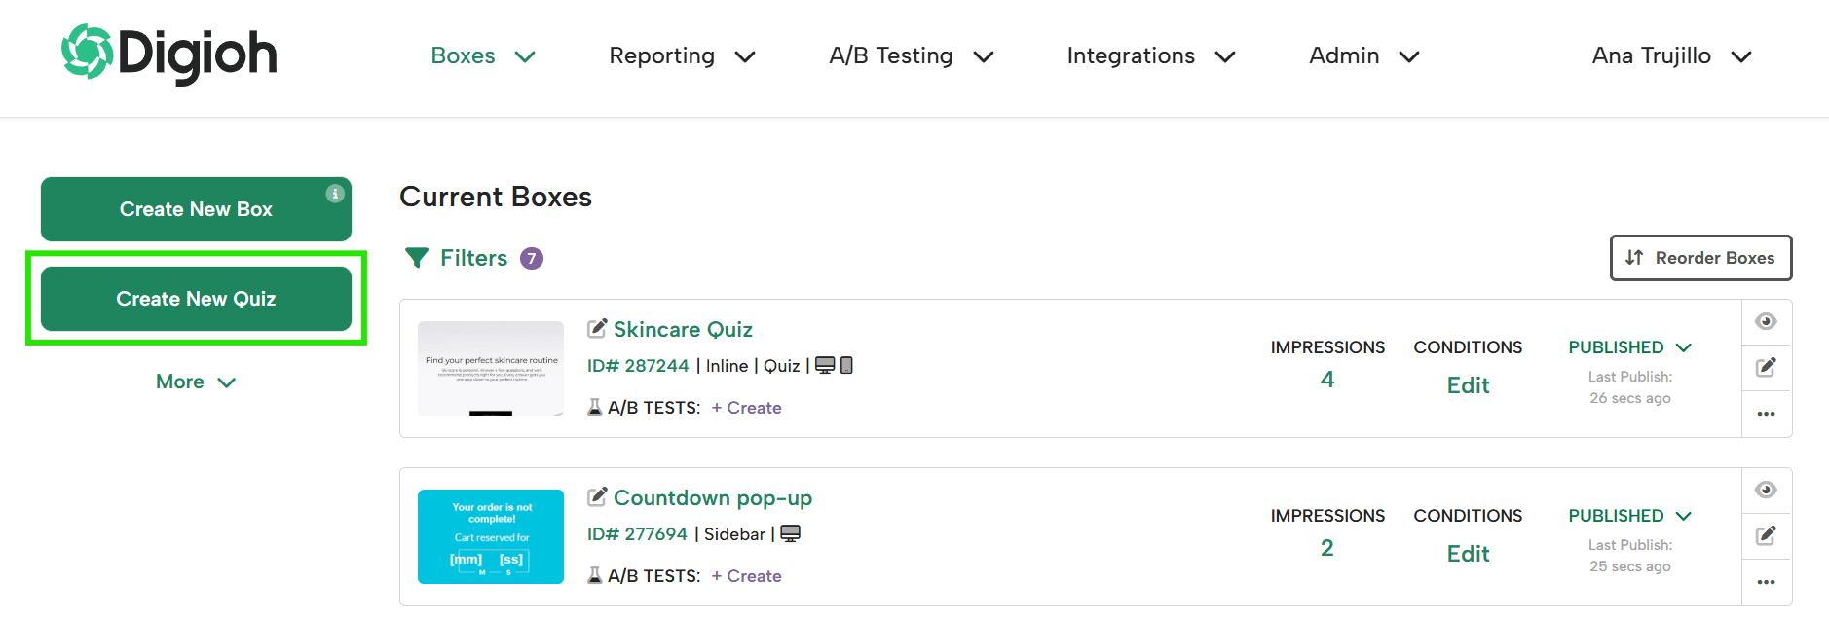Image resolution: width=1829 pixels, height=619 pixels.
Task: Click the info icon on Create New Box
Action: (335, 194)
